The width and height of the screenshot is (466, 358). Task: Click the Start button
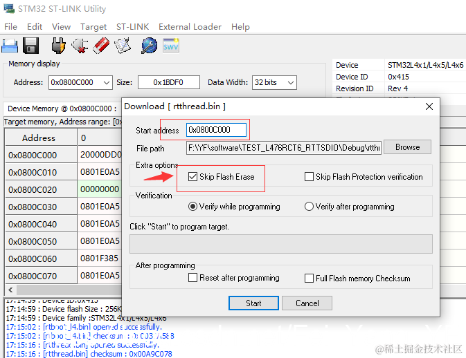(x=253, y=303)
